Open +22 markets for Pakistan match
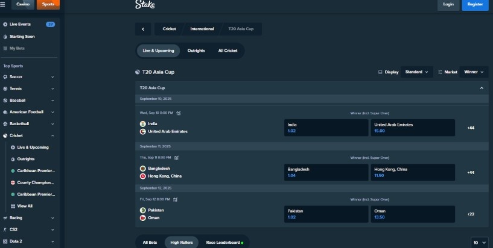The width and height of the screenshot is (493, 248). [x=471, y=214]
